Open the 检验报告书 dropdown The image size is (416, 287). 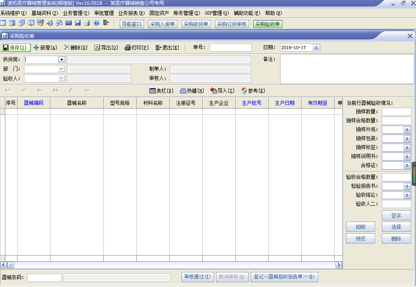pyautogui.click(x=407, y=186)
